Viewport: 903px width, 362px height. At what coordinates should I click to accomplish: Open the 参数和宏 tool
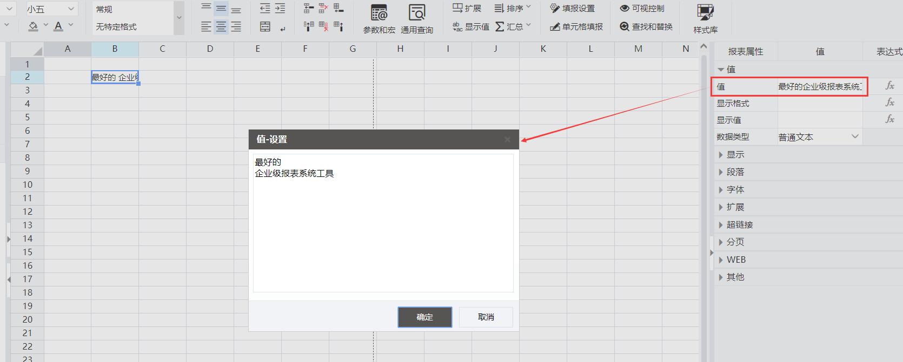(x=379, y=18)
